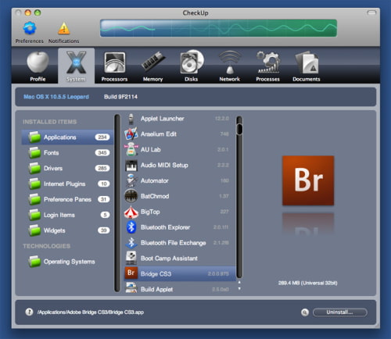Click the toolbar toggle pill button
This screenshot has height=339, width=391.
point(371,12)
